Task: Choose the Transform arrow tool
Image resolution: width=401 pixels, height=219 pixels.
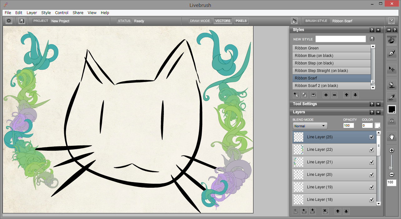Action: 392,69
